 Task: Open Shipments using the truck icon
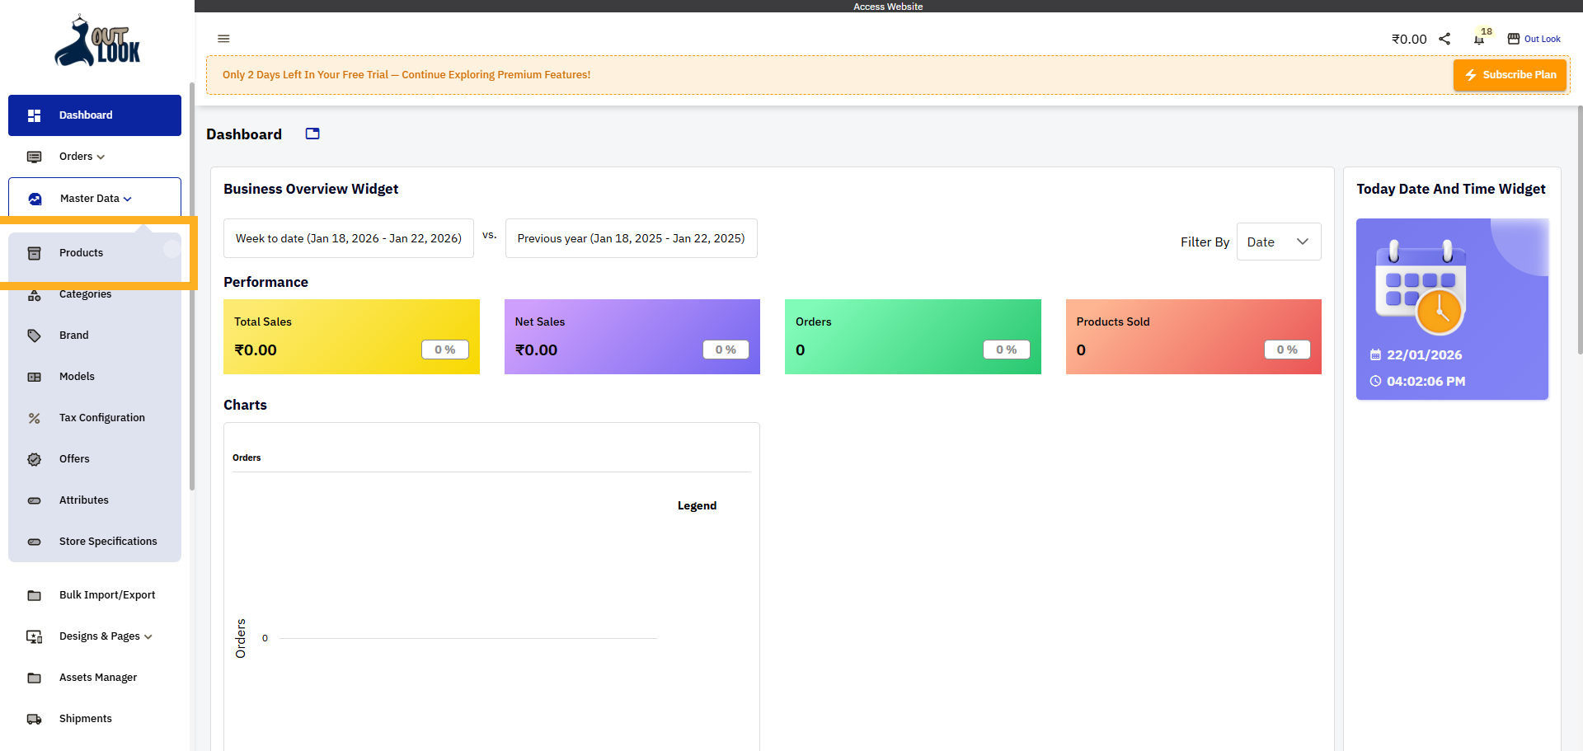click(34, 719)
